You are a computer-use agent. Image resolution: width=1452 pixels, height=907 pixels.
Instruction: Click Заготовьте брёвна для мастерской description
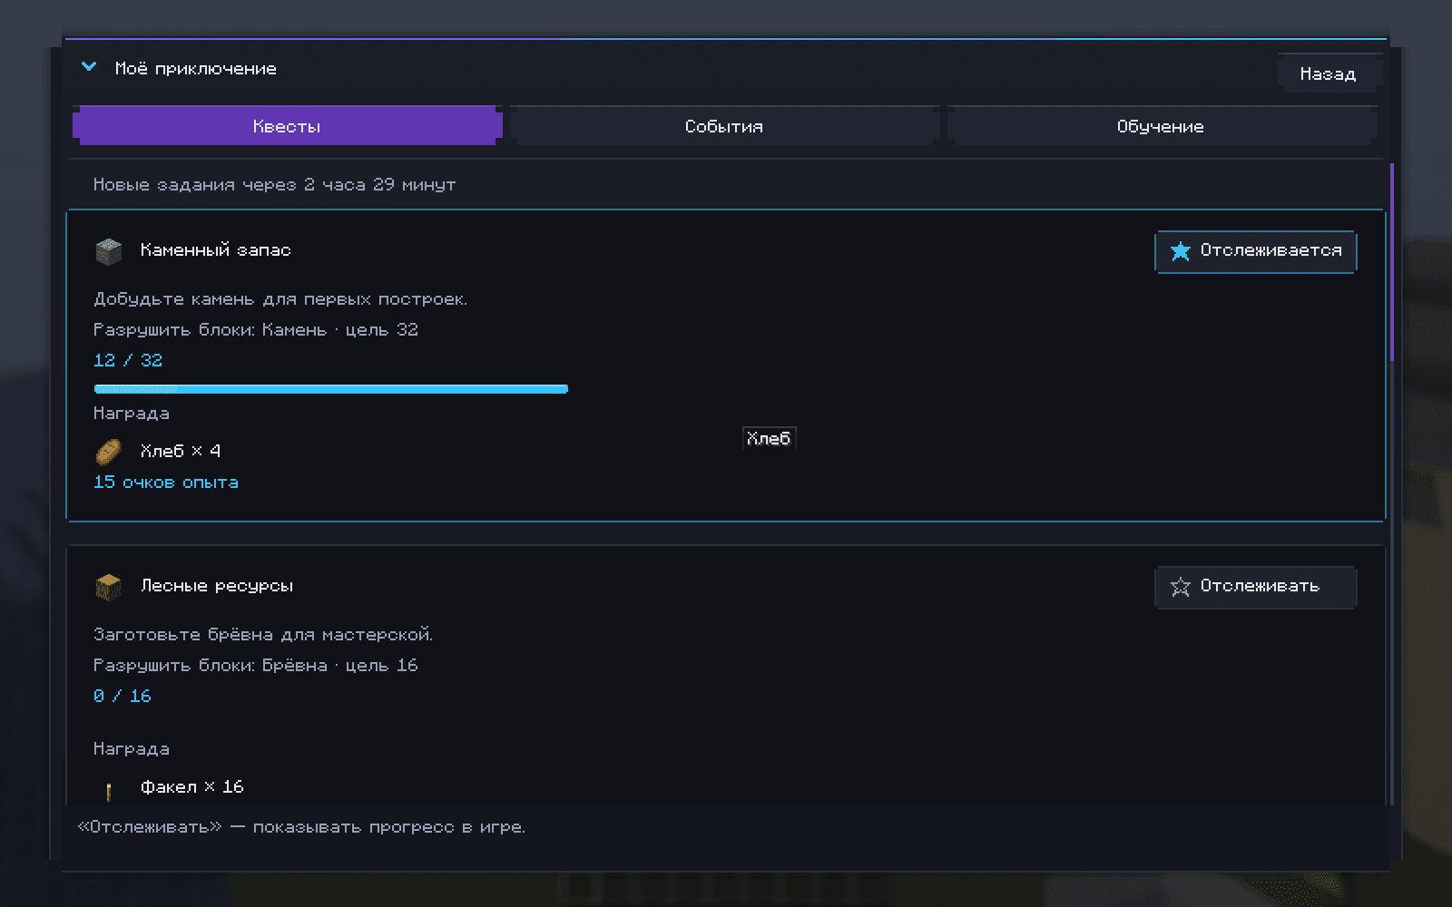263,635
